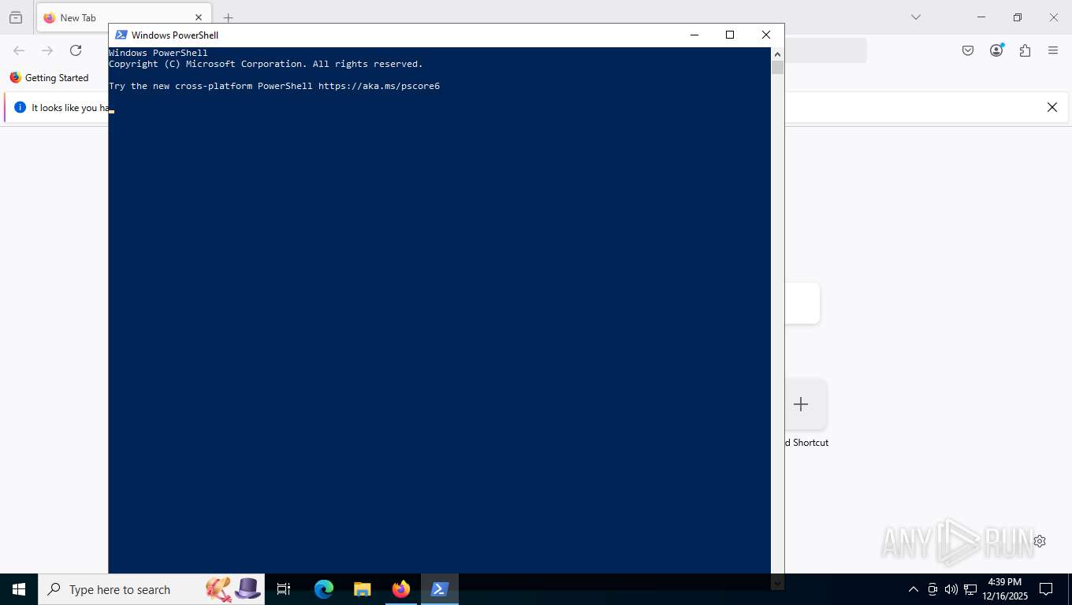The image size is (1072, 605).
Task: Go forward in Firefox history
Action: [x=47, y=50]
